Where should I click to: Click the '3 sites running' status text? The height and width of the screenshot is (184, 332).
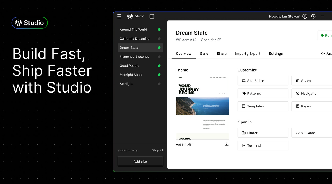[128, 150]
